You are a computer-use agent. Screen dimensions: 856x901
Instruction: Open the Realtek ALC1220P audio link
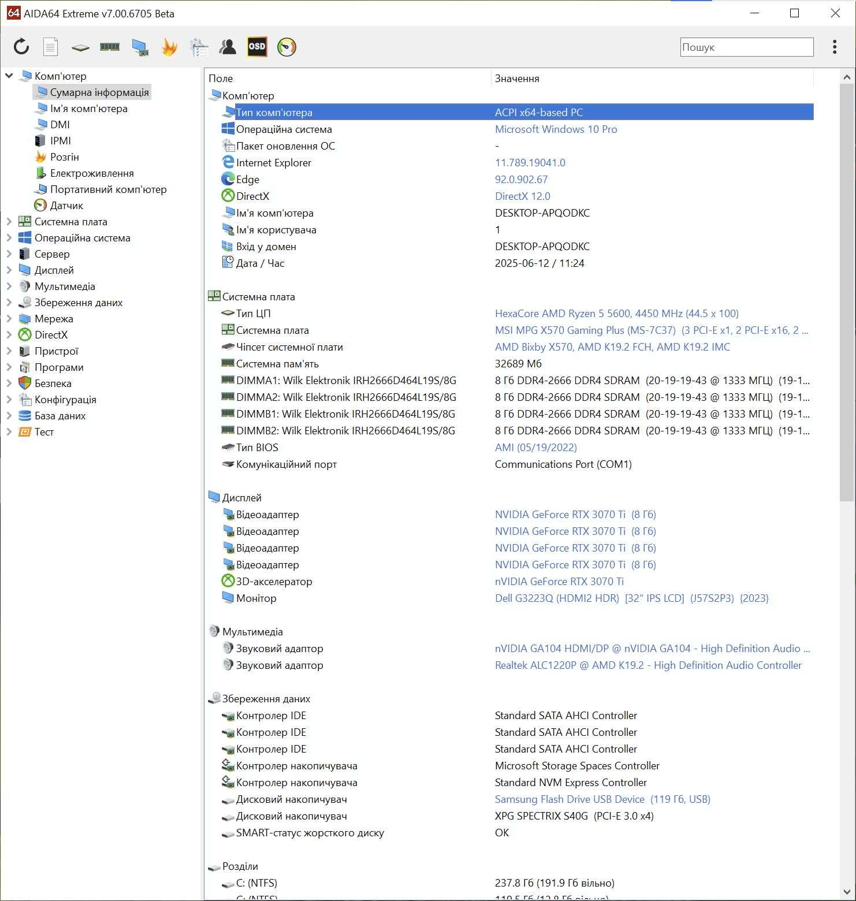pyautogui.click(x=648, y=665)
